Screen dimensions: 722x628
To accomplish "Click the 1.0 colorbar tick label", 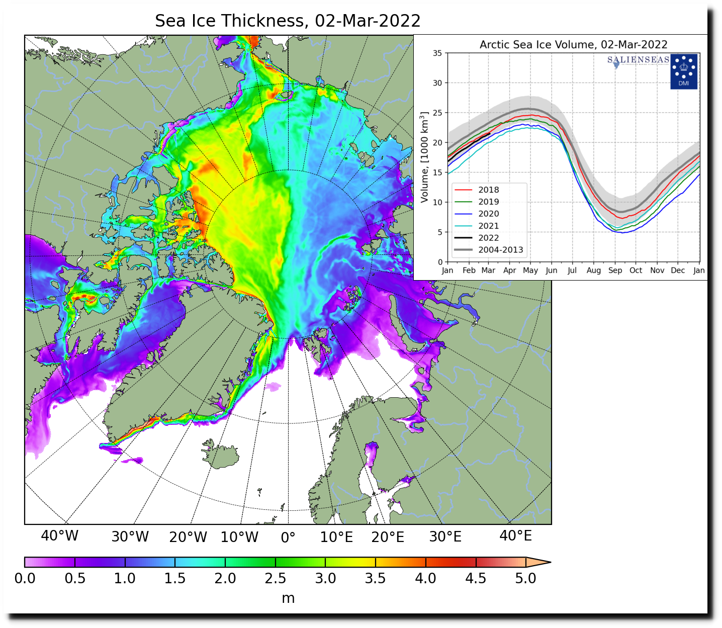I will click(x=125, y=578).
